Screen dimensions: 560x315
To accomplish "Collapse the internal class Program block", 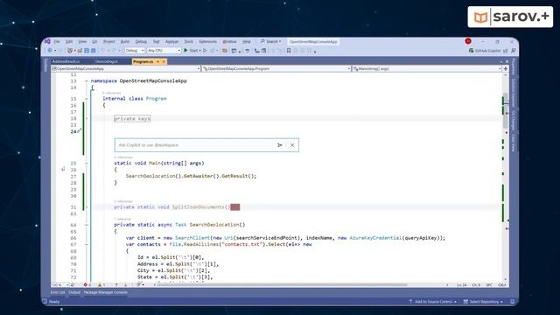I will tap(87, 99).
